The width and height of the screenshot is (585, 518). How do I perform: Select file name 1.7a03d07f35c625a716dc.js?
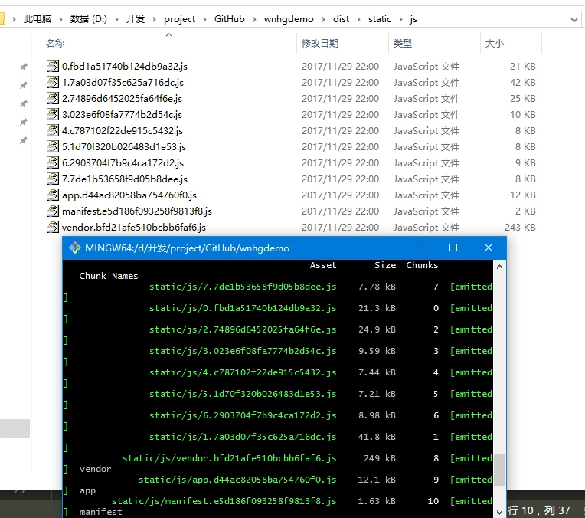point(123,83)
